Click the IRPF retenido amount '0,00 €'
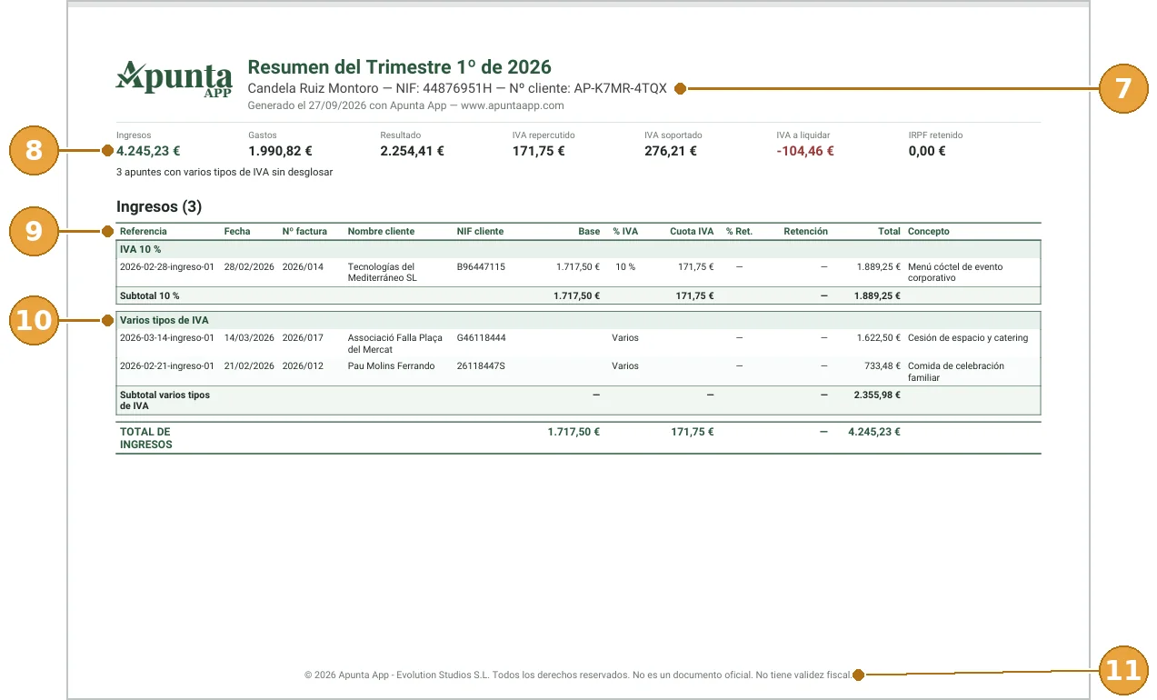 pyautogui.click(x=927, y=151)
